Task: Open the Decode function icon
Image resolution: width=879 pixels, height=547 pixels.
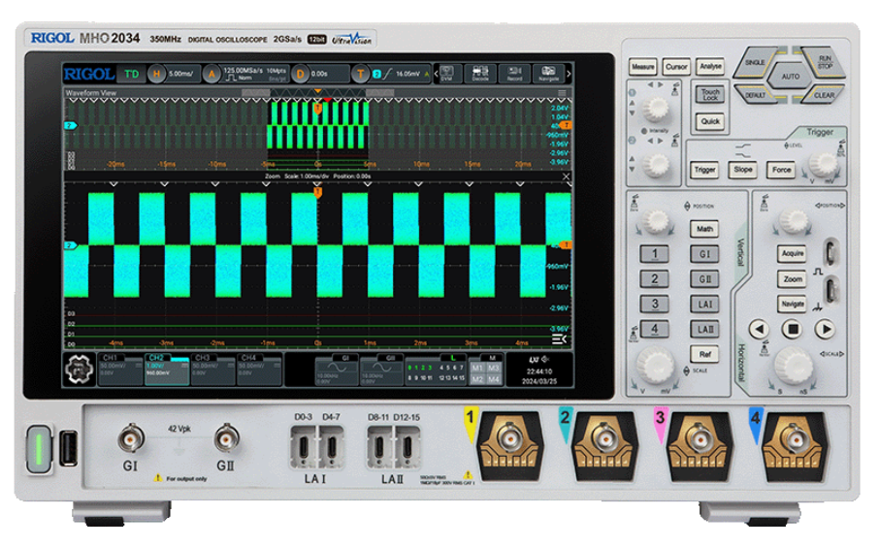Action: tap(480, 75)
